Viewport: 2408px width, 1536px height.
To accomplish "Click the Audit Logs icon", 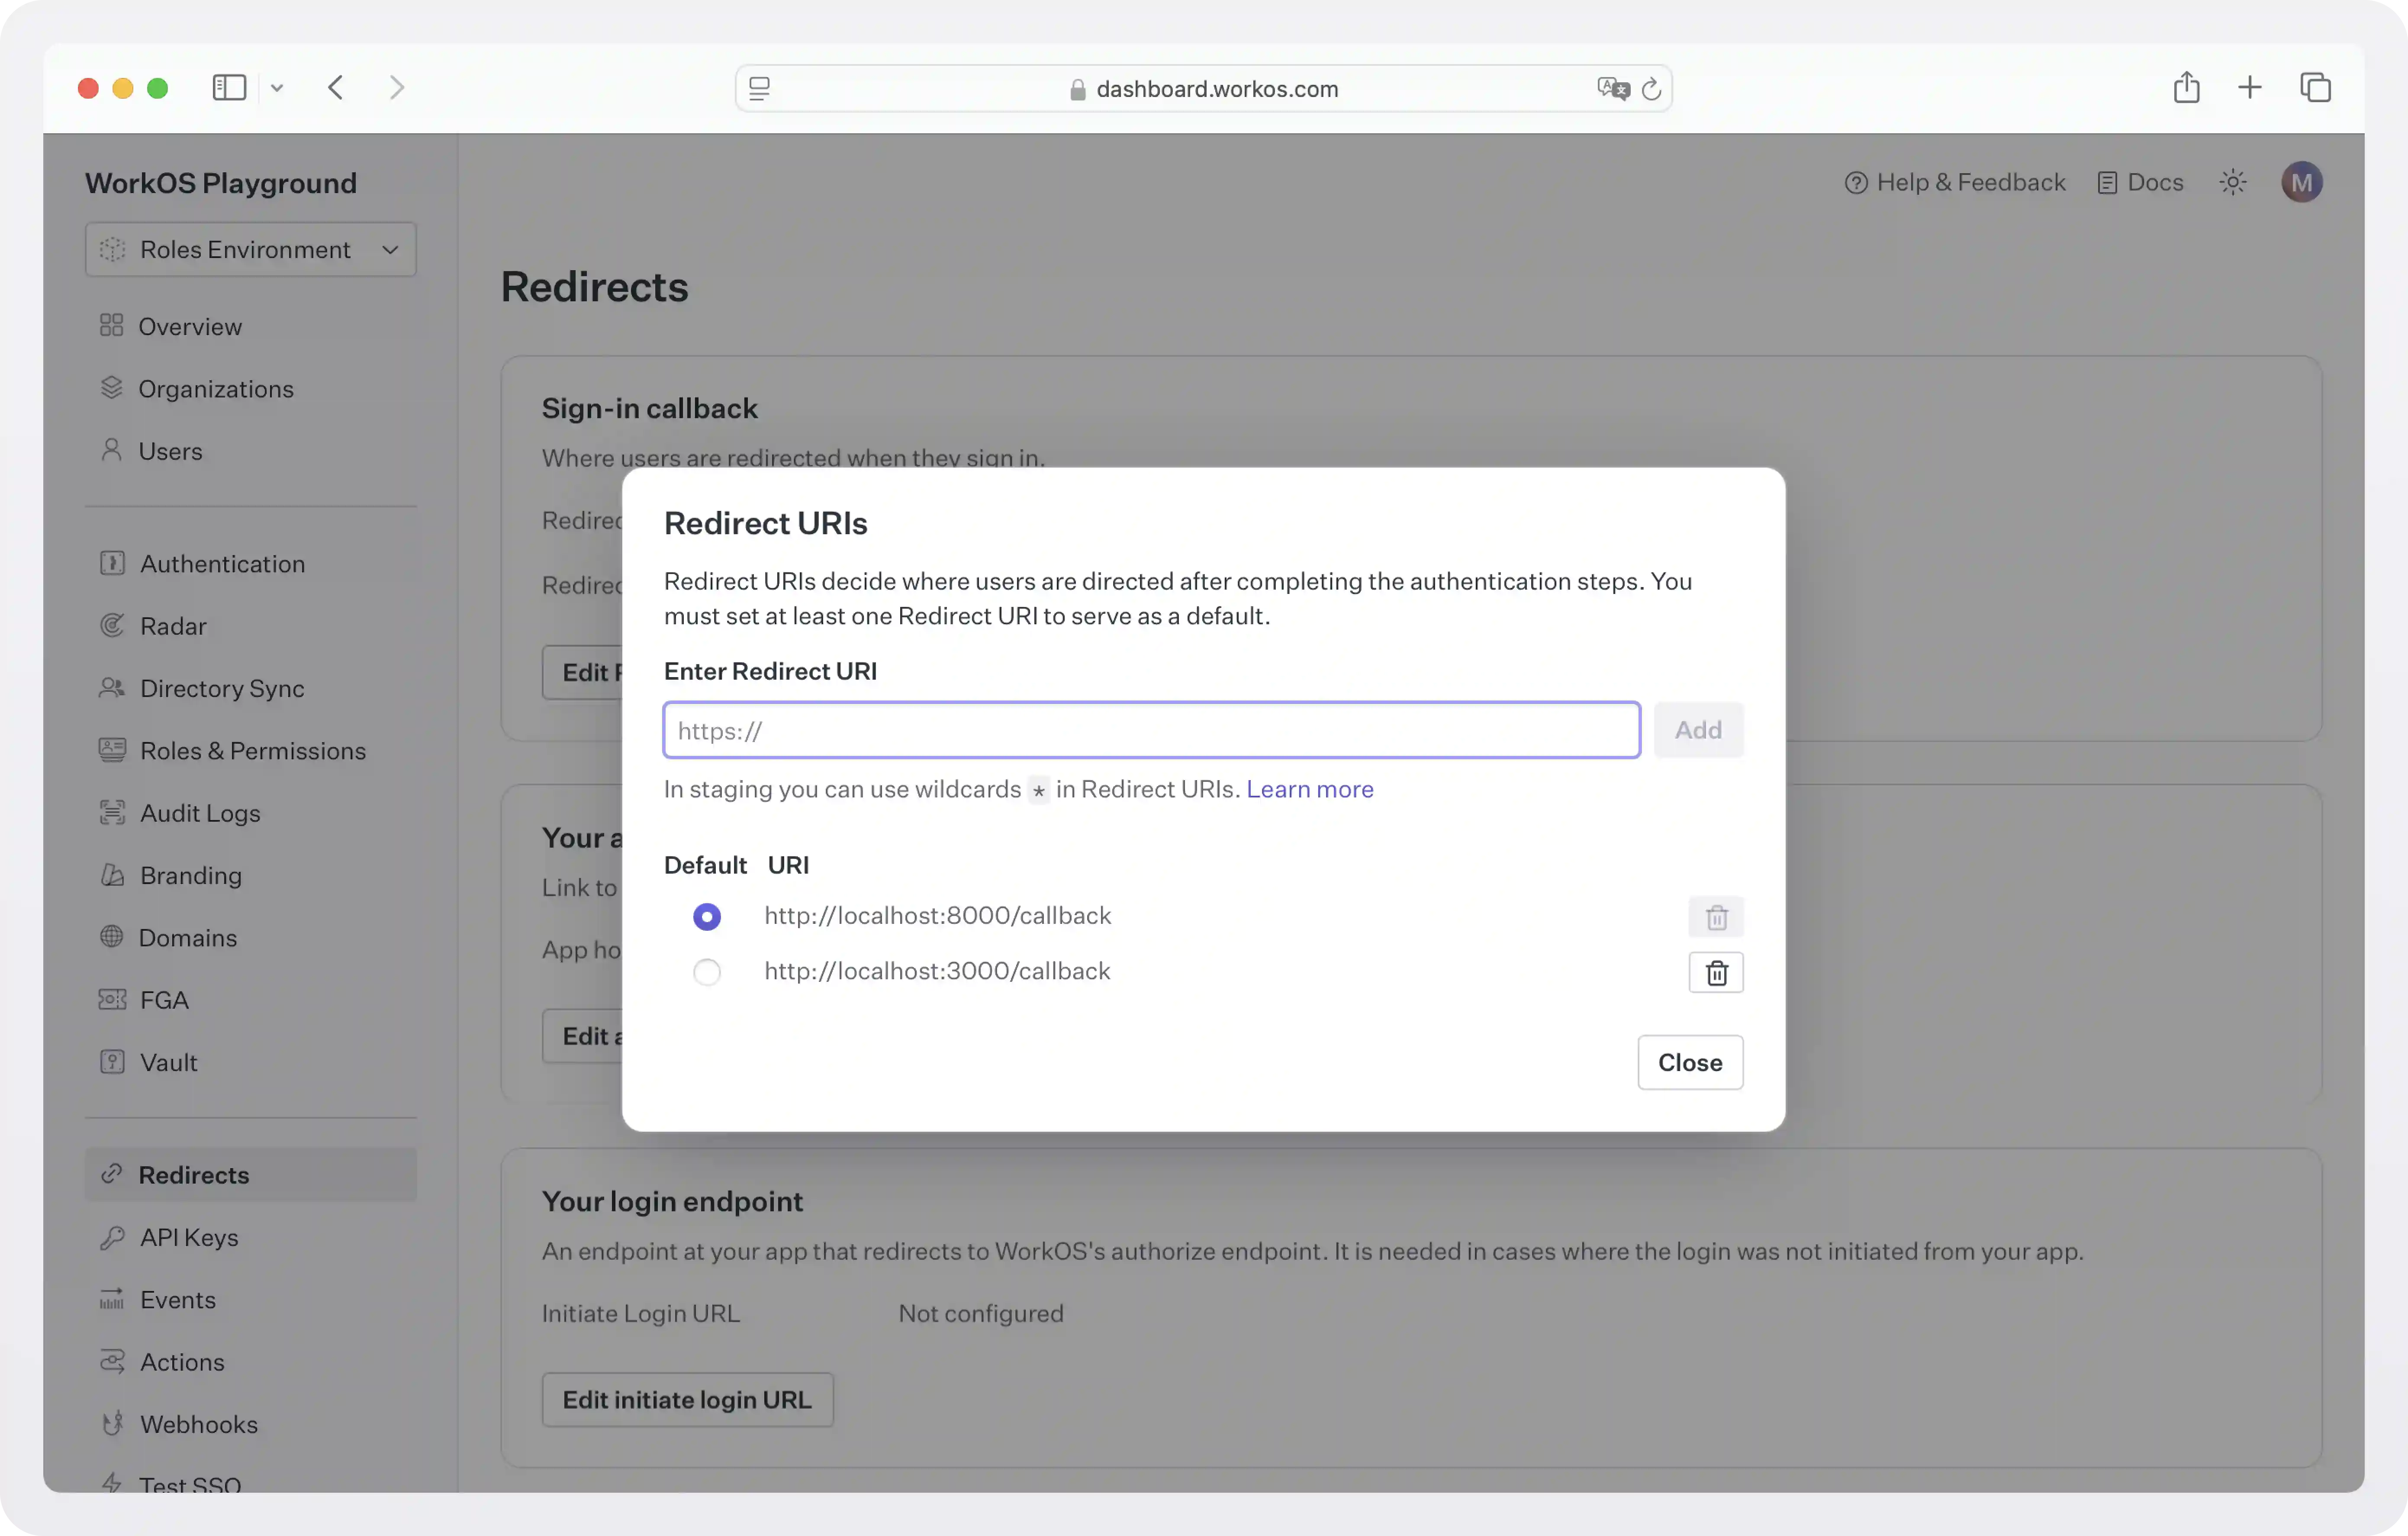I will click(112, 812).
